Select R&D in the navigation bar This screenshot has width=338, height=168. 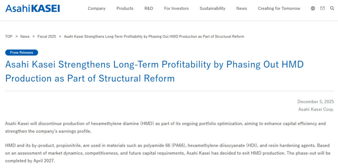pyautogui.click(x=149, y=8)
